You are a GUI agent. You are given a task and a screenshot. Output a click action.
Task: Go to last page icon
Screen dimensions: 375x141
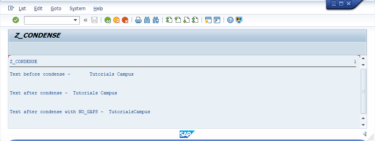(x=195, y=20)
